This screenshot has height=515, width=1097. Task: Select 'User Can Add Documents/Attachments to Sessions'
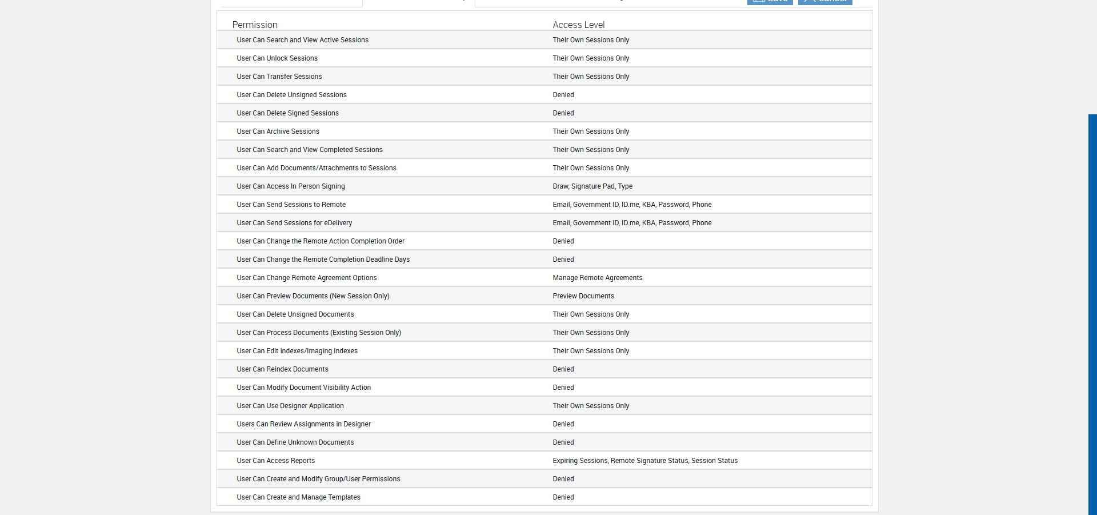point(317,168)
